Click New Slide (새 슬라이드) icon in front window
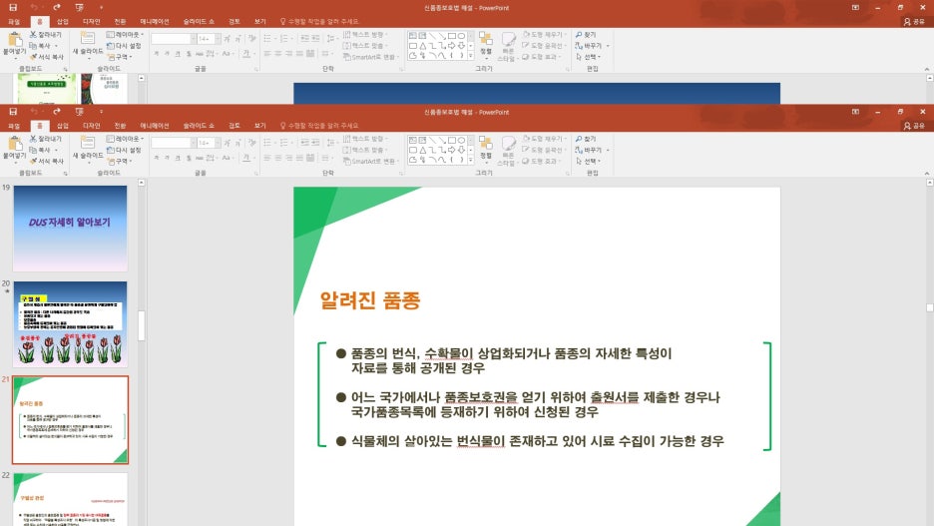934x526 pixels. pos(88,142)
